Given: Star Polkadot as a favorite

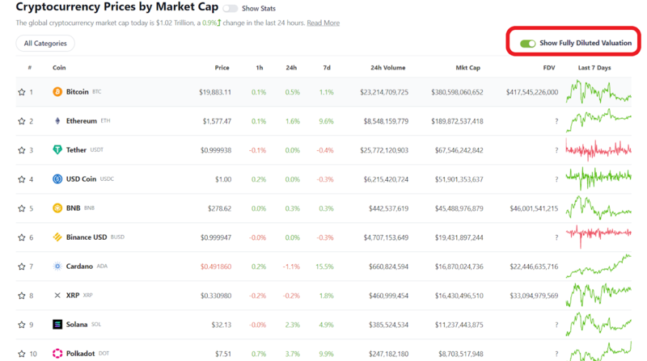Looking at the screenshot, I should click(x=22, y=354).
